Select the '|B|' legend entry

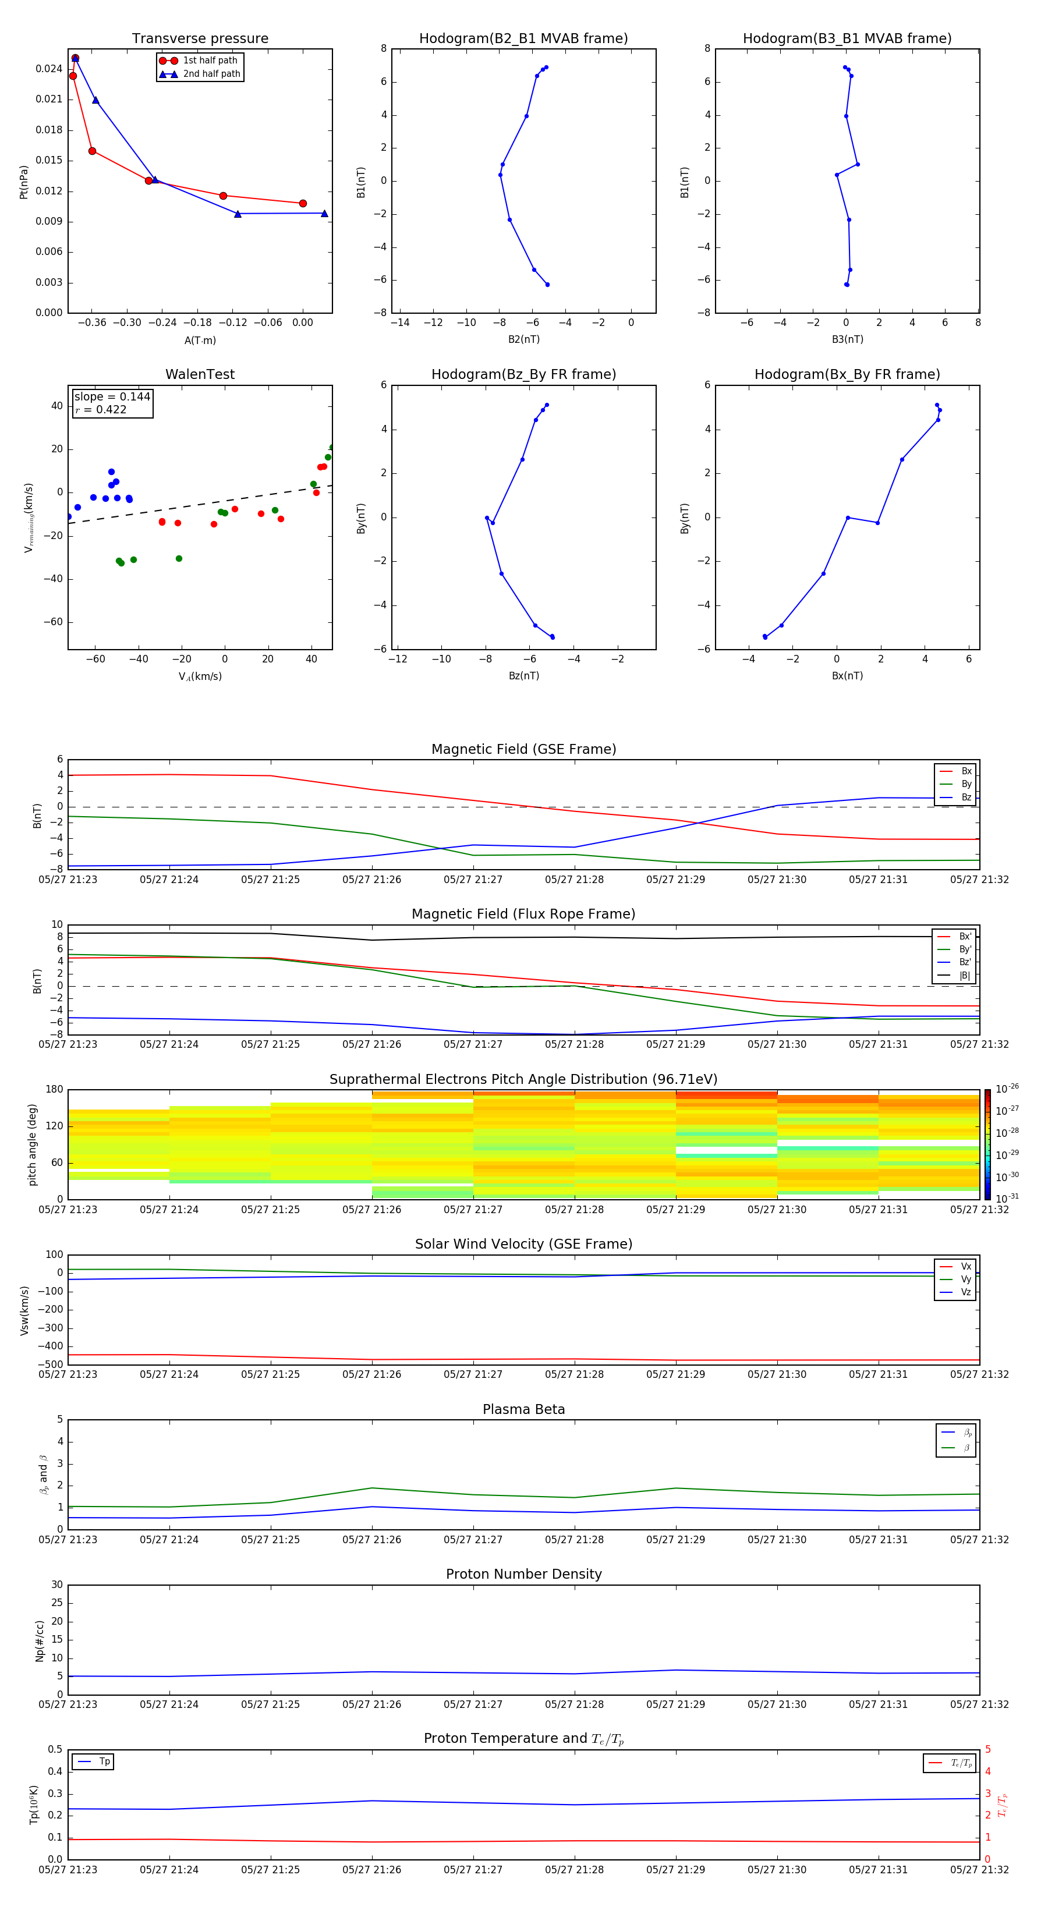tap(955, 976)
